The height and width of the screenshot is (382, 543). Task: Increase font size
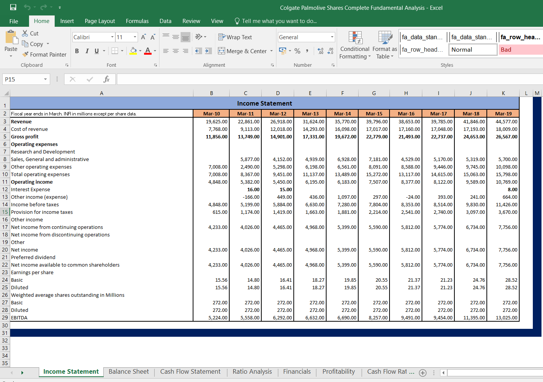[143, 37]
